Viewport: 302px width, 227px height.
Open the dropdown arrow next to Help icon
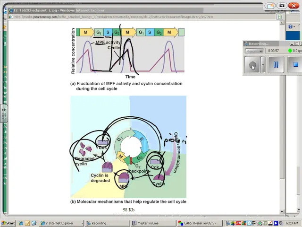pos(294,26)
